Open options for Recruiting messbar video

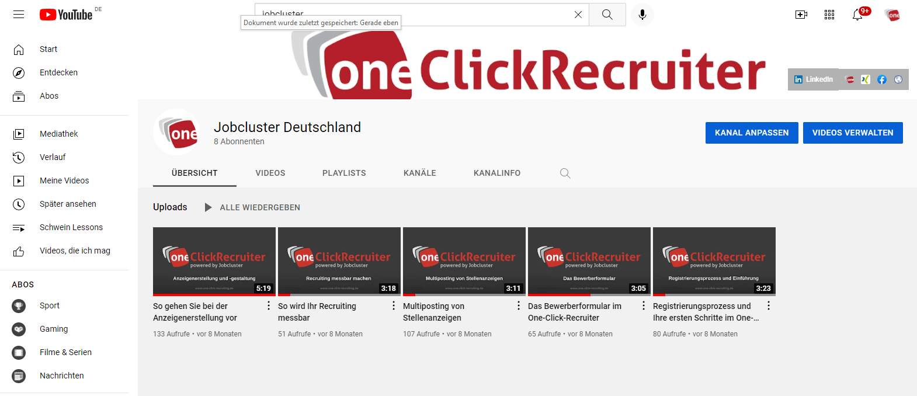(x=394, y=305)
